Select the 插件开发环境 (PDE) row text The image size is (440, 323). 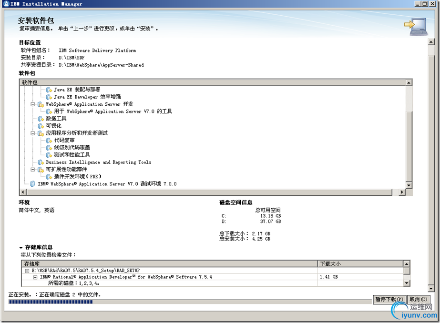click(78, 177)
